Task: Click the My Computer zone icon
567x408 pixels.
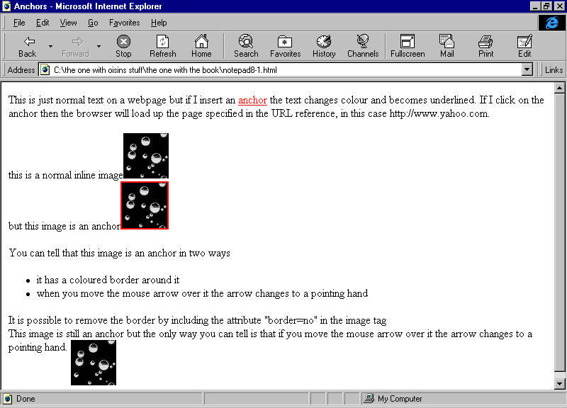Action: tap(369, 398)
